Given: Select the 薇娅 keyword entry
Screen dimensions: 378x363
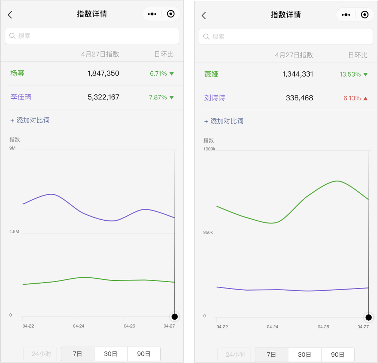Looking at the screenshot, I should (211, 74).
